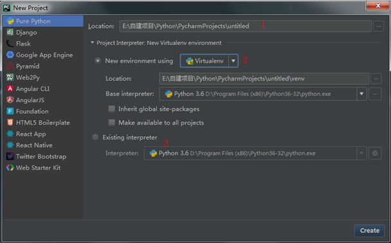
Task: Pick the Google App Engine icon
Action: [10, 55]
